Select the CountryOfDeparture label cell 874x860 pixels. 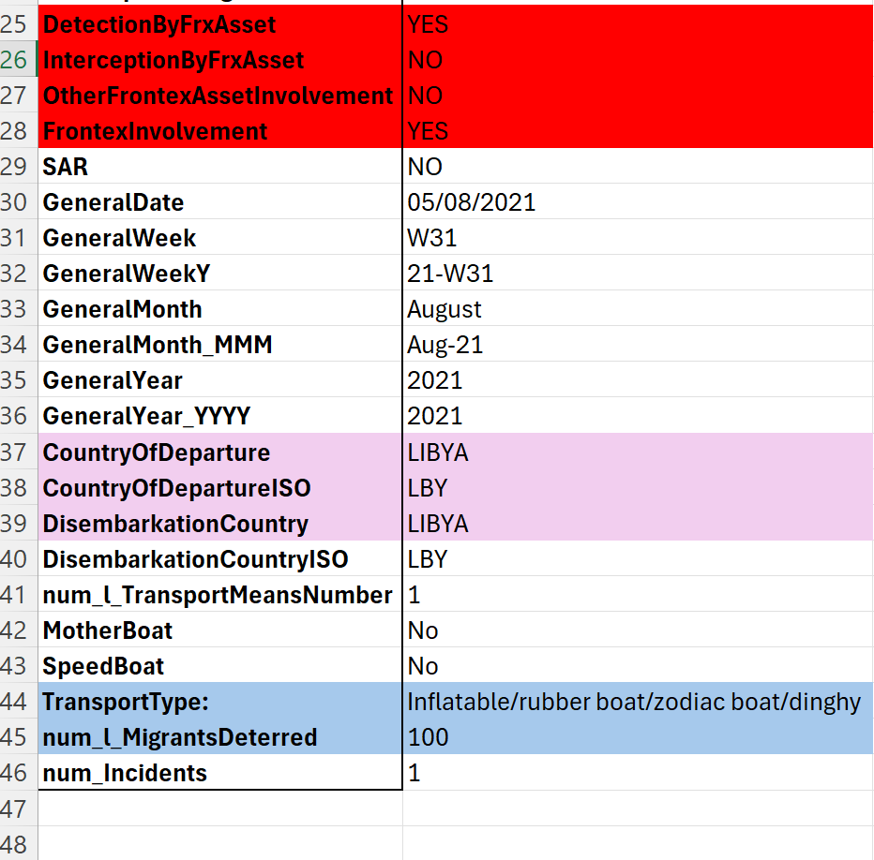[x=157, y=452]
